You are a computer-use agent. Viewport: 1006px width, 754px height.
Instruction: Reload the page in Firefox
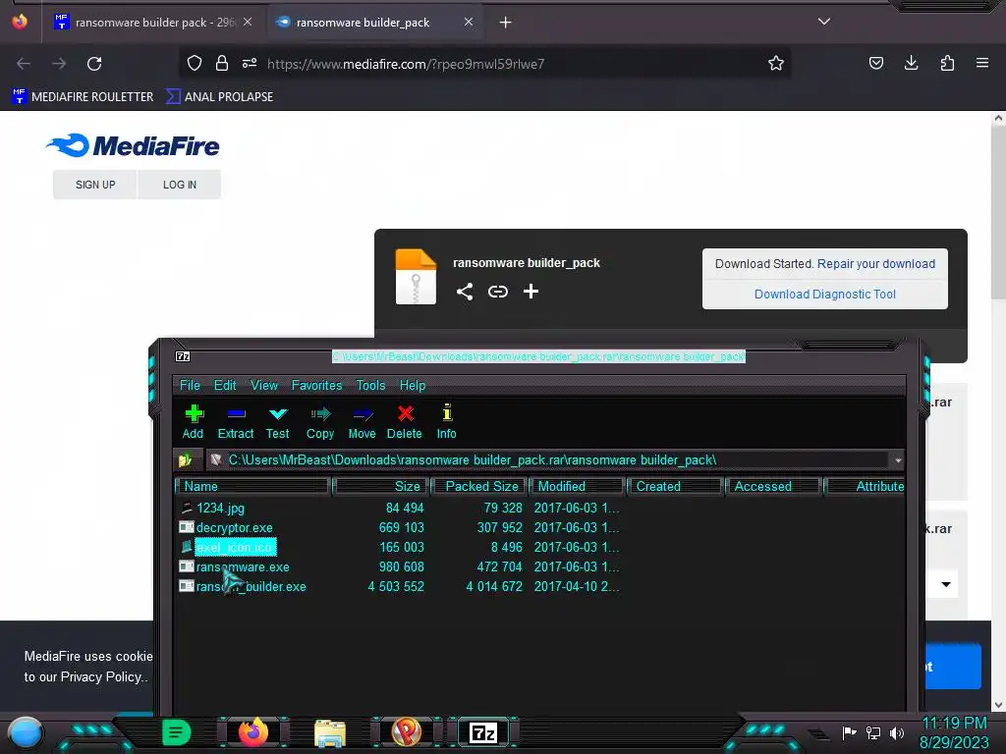(94, 64)
